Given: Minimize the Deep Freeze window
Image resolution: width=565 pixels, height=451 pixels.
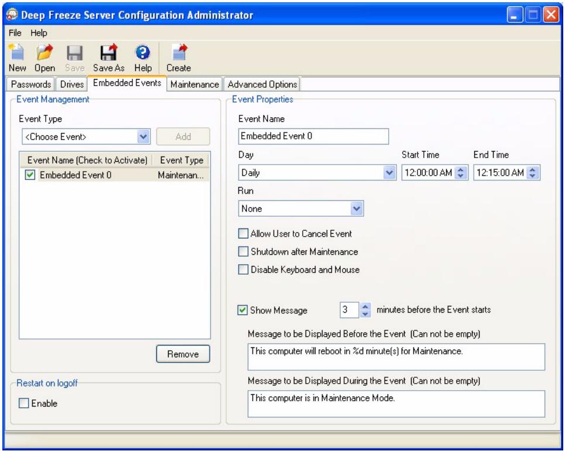Looking at the screenshot, I should pyautogui.click(x=515, y=15).
